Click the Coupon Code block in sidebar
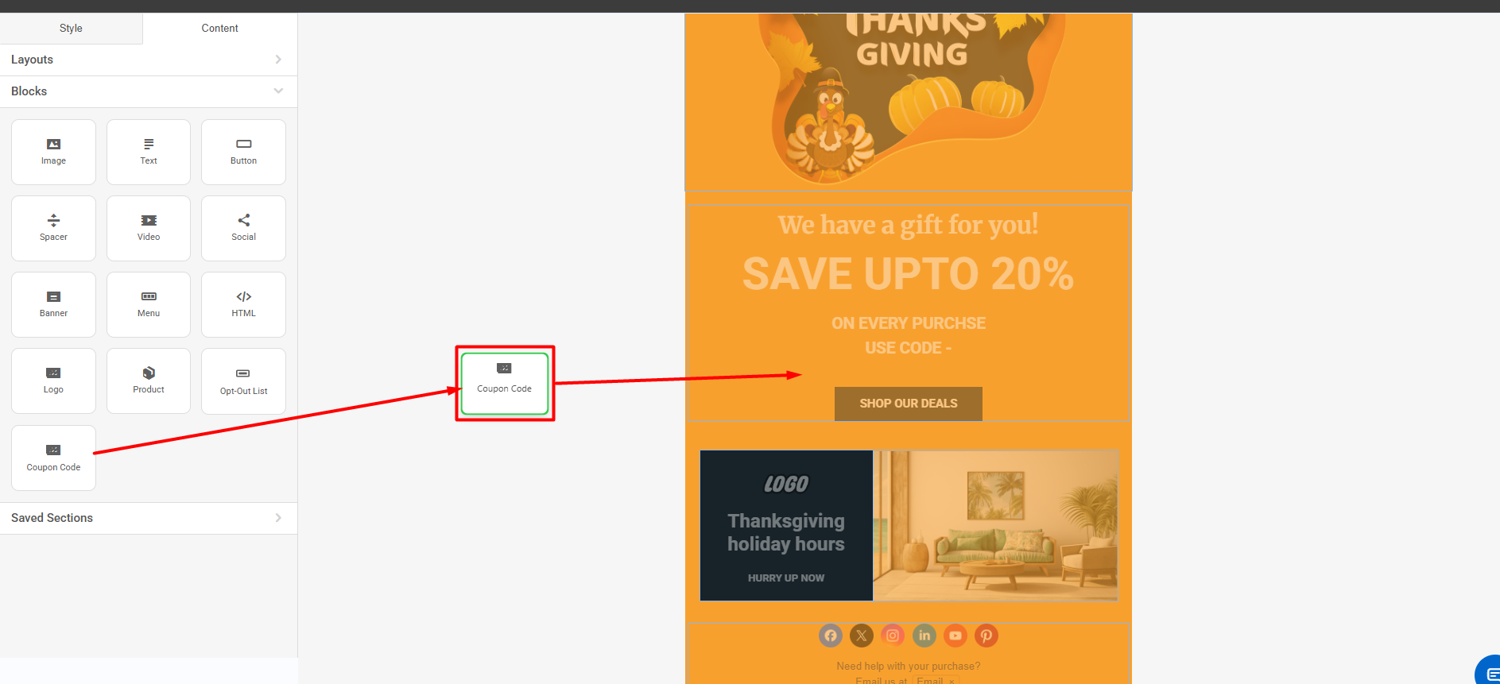 pos(53,458)
